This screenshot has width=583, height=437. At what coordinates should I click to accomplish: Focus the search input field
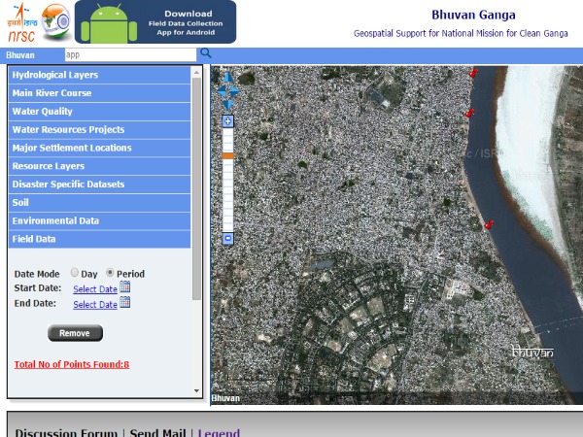130,54
